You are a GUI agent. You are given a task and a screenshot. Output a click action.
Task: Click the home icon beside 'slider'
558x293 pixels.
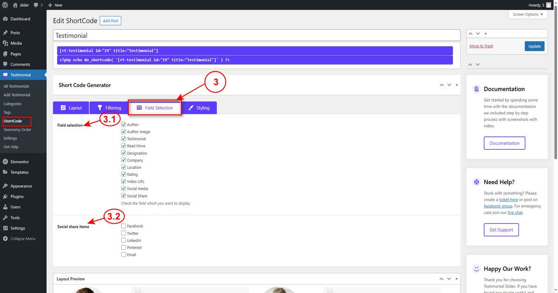coord(15,5)
